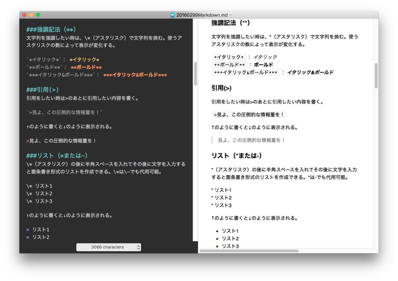The height and width of the screenshot is (281, 398).
Task: Click rendered bold ボールド in preview
Action: click(264, 65)
